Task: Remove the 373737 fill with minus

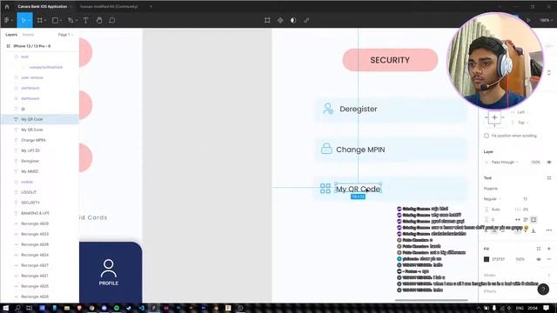Action: 549,259
